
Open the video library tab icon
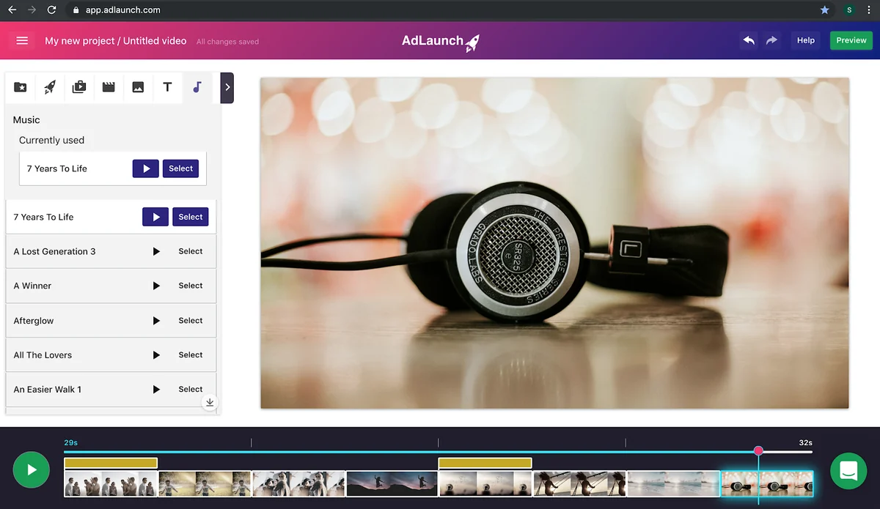79,87
